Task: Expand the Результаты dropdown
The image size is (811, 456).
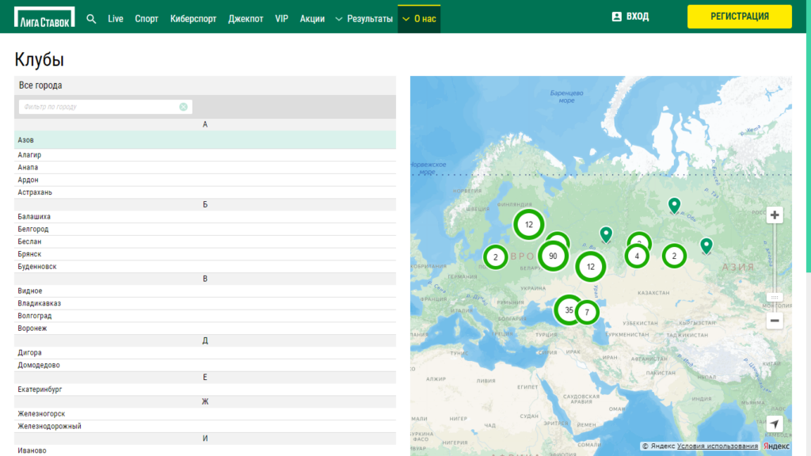Action: (x=364, y=19)
